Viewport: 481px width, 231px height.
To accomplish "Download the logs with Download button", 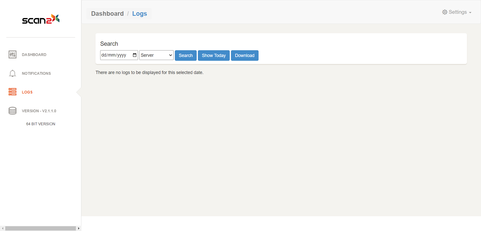I will click(x=245, y=55).
